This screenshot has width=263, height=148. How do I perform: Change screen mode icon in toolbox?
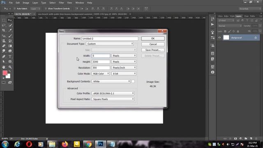point(10,82)
